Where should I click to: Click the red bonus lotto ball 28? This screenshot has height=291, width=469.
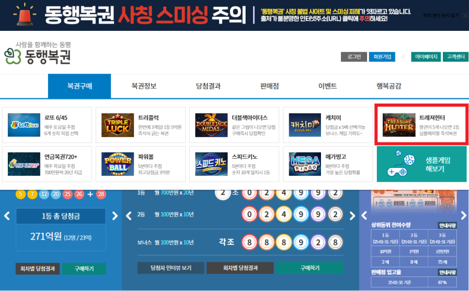[101, 194]
